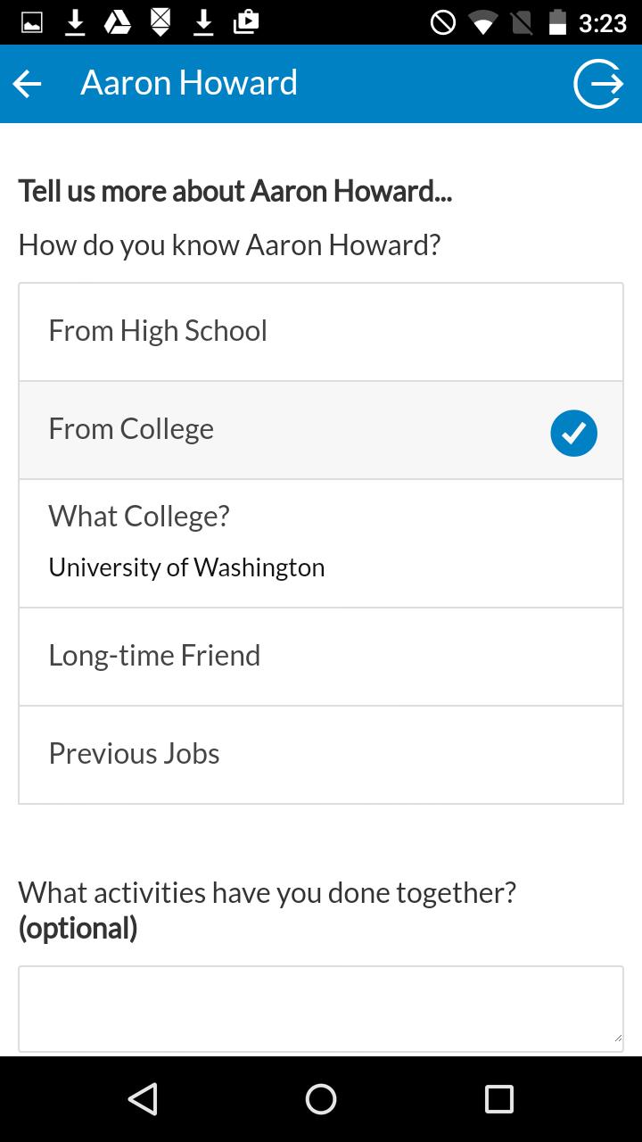Open the Google Drive notification icon
642x1142 pixels.
pyautogui.click(x=118, y=22)
